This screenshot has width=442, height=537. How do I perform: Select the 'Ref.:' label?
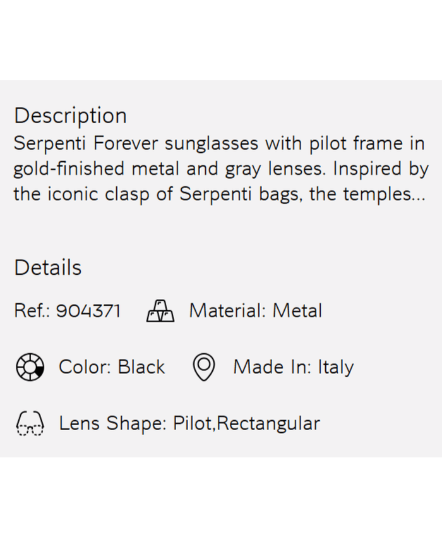[32, 311]
